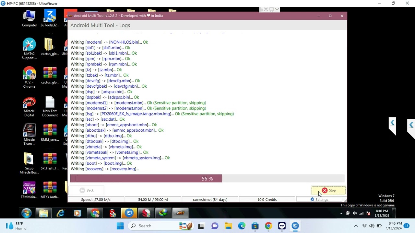Open Settings in the status bar
Image resolution: width=415 pixels, height=233 pixels.
coord(319,199)
